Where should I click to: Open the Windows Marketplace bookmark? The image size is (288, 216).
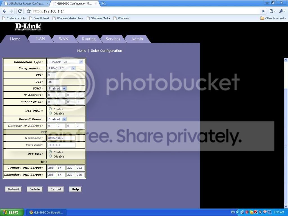(68, 18)
